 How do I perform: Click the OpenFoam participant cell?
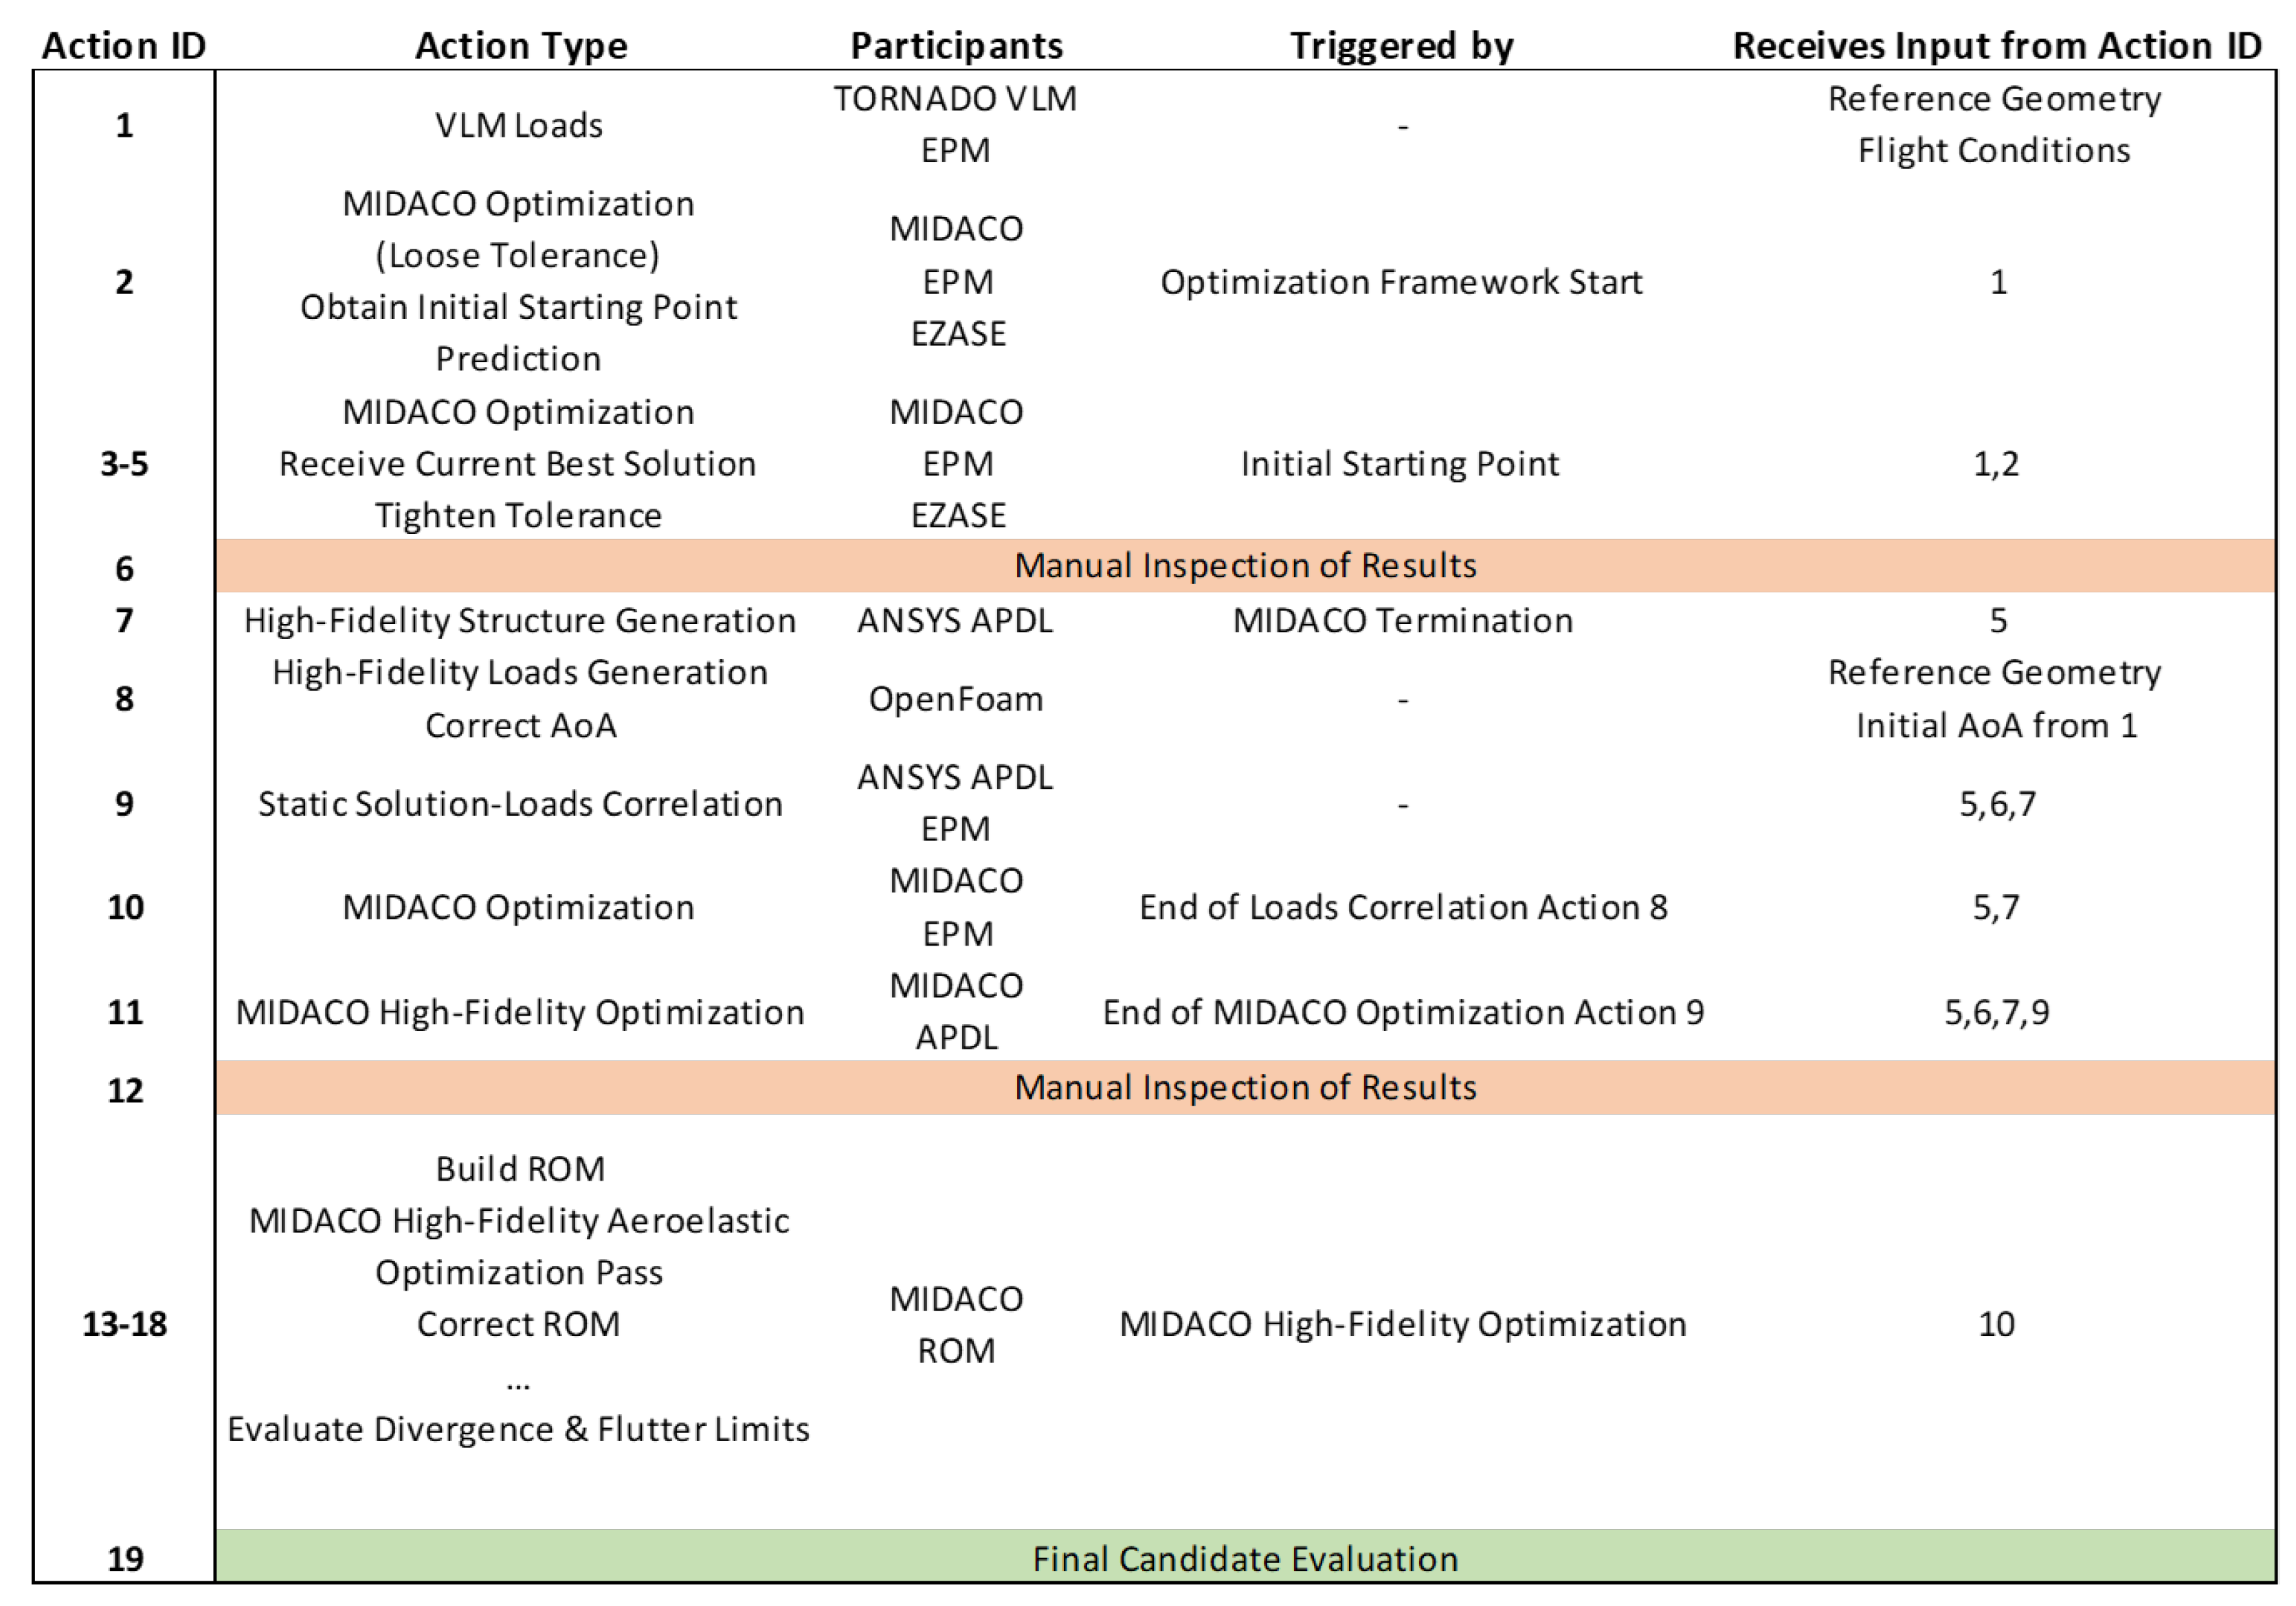coord(955,699)
